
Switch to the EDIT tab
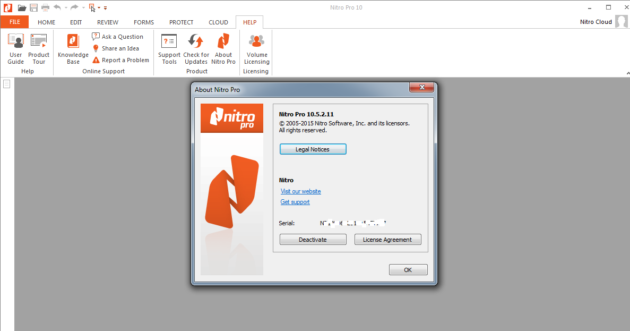[76, 22]
